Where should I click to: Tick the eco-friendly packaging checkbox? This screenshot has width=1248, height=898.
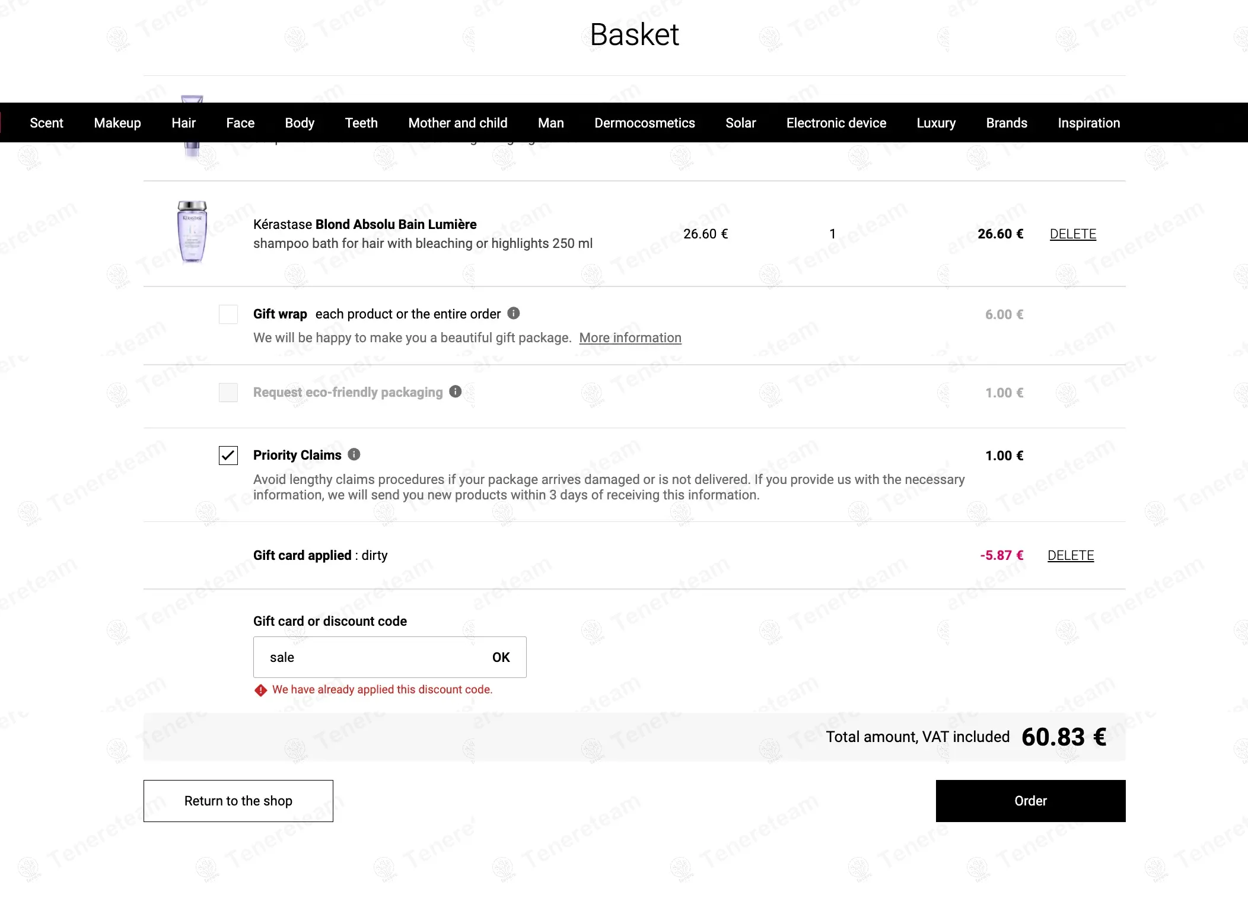click(228, 393)
